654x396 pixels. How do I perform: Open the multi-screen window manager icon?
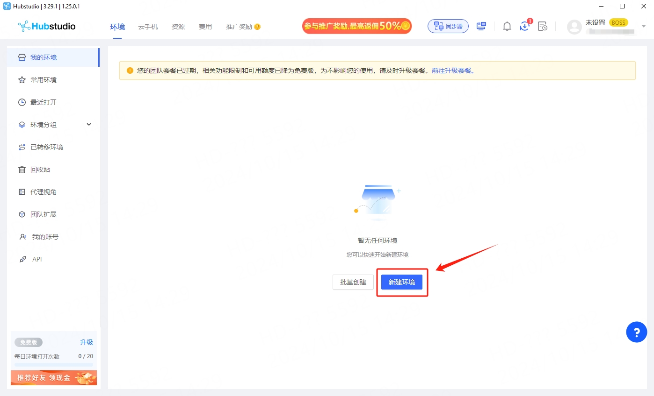click(x=481, y=27)
